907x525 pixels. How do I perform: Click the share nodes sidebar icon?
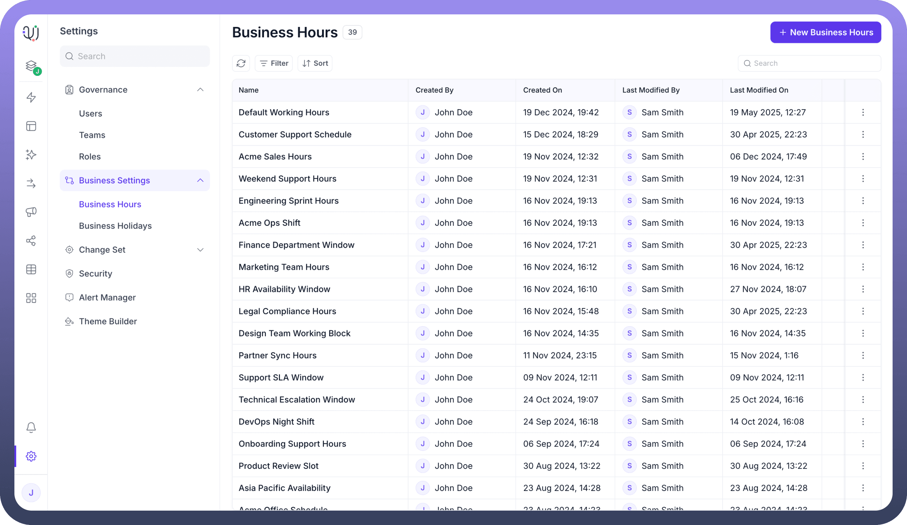pyautogui.click(x=31, y=241)
